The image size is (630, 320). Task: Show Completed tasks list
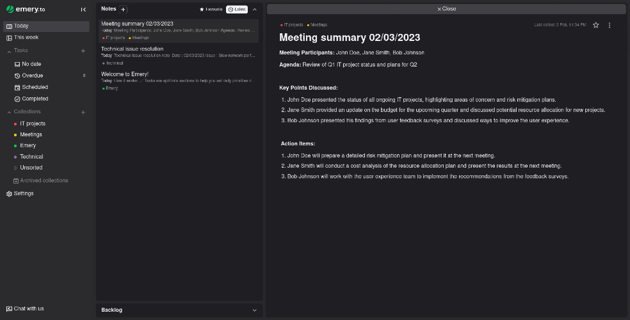pyautogui.click(x=35, y=99)
